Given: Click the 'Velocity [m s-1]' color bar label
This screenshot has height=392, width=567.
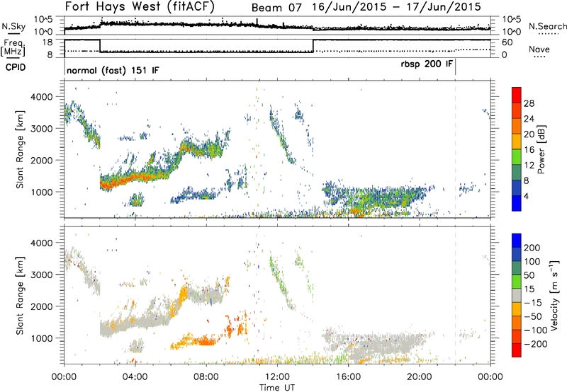Looking at the screenshot, I should pyautogui.click(x=554, y=295).
